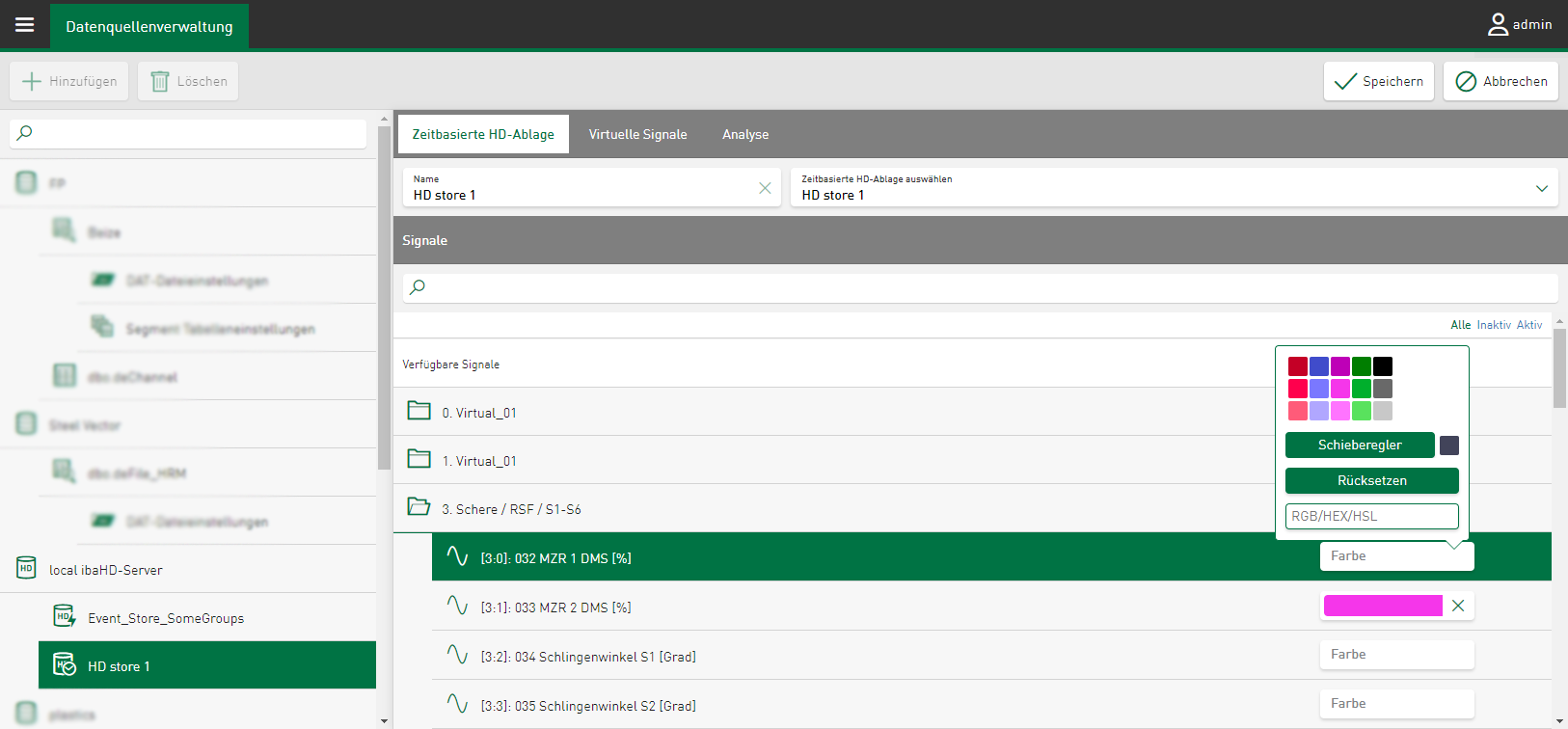Image resolution: width=1568 pixels, height=729 pixels.
Task: Switch to the Virtuelle Signale tab
Action: coord(637,134)
